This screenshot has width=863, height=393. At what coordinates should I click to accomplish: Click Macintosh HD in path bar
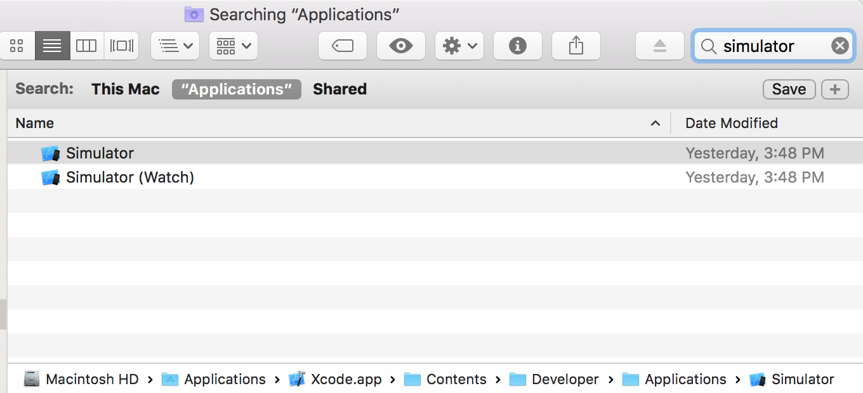(x=92, y=380)
